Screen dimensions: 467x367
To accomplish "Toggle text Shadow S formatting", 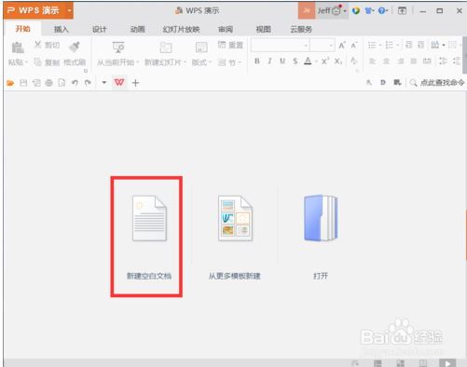I will (x=295, y=61).
